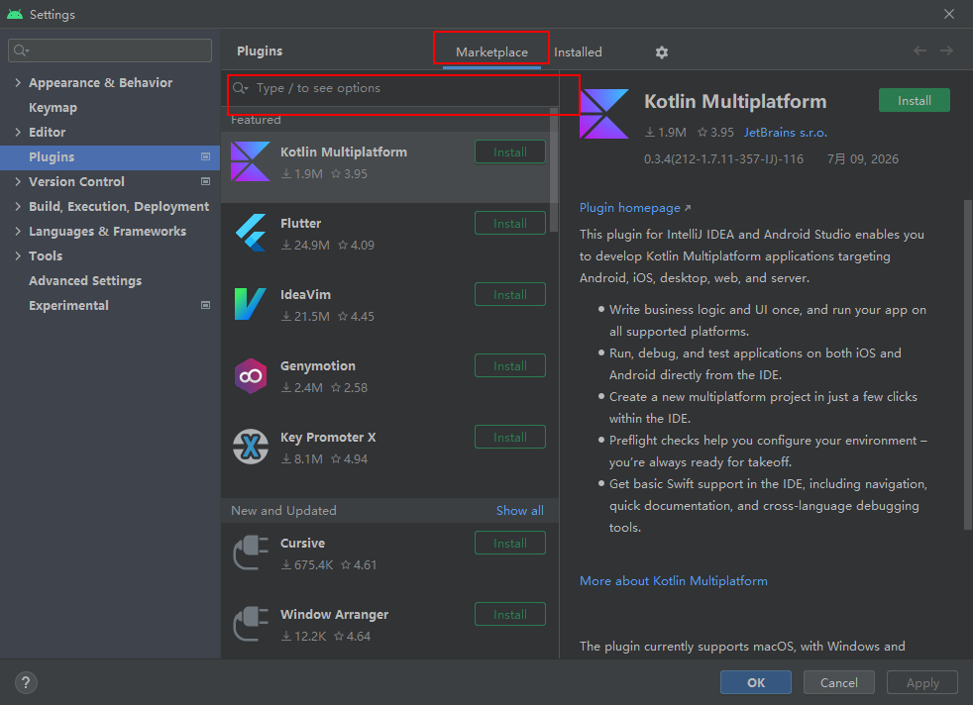Image resolution: width=973 pixels, height=705 pixels.
Task: Select the Key Promoter X name
Action: coord(328,437)
